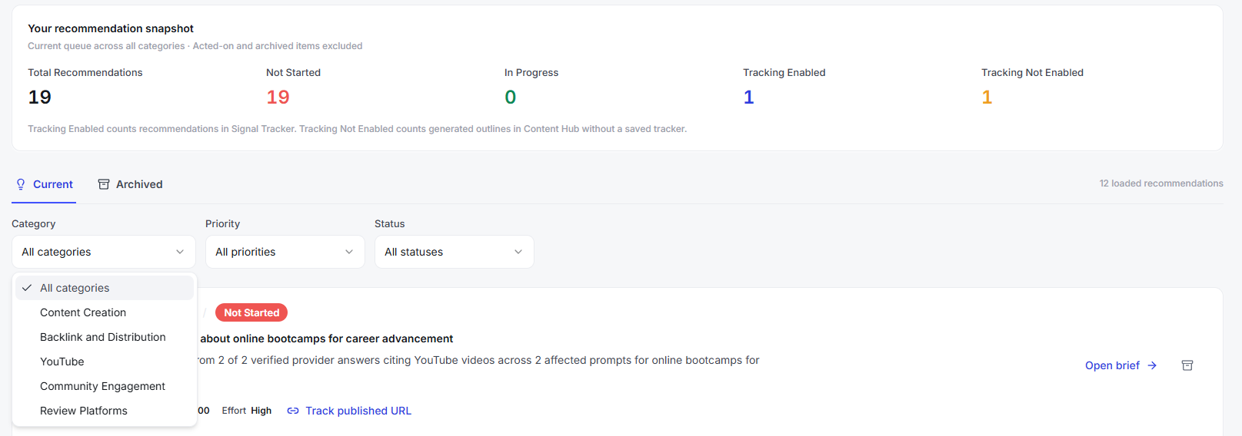Screen dimensions: 1242x436
Task: Click the Track published URL link
Action: click(349, 411)
